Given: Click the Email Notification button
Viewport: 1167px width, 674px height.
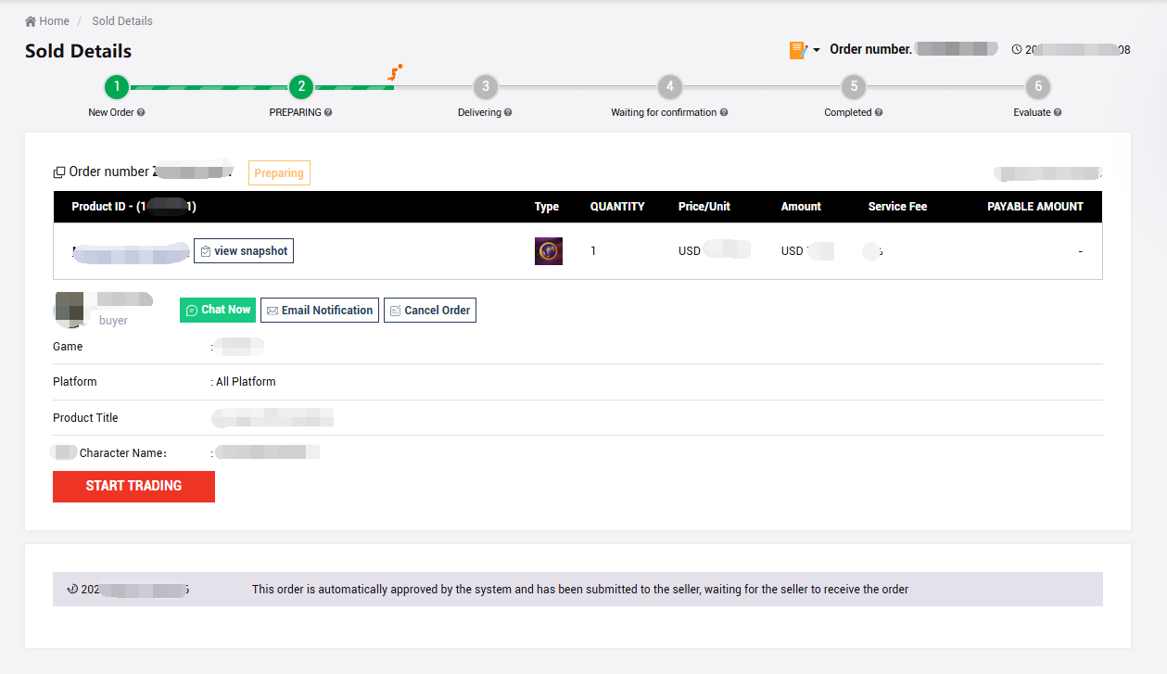Looking at the screenshot, I should [320, 311].
